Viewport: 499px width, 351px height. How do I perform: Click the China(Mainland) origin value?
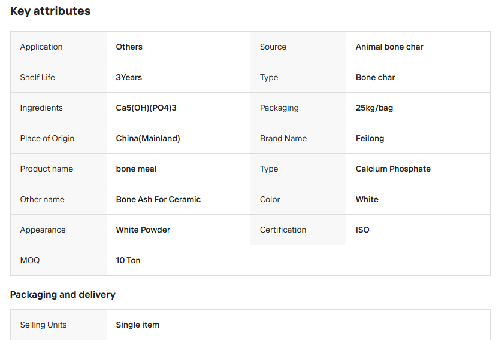[148, 138]
